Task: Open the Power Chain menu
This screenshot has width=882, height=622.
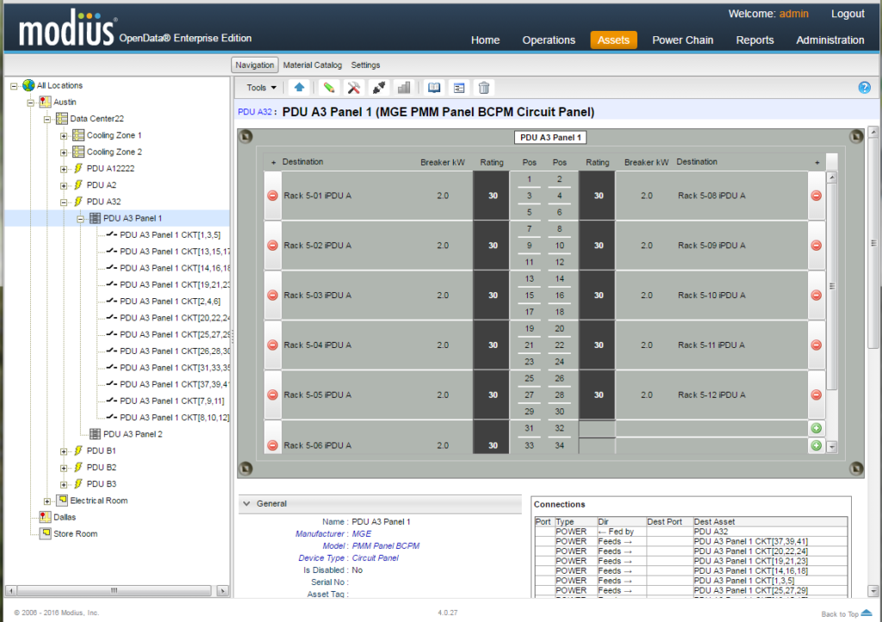Action: pos(682,40)
